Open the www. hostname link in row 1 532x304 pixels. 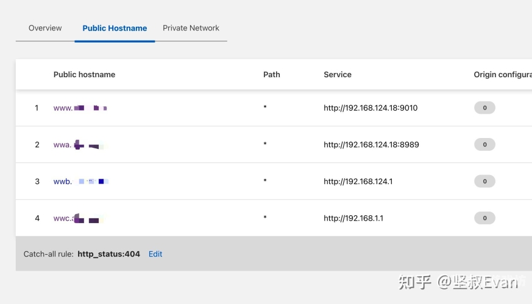(80, 108)
